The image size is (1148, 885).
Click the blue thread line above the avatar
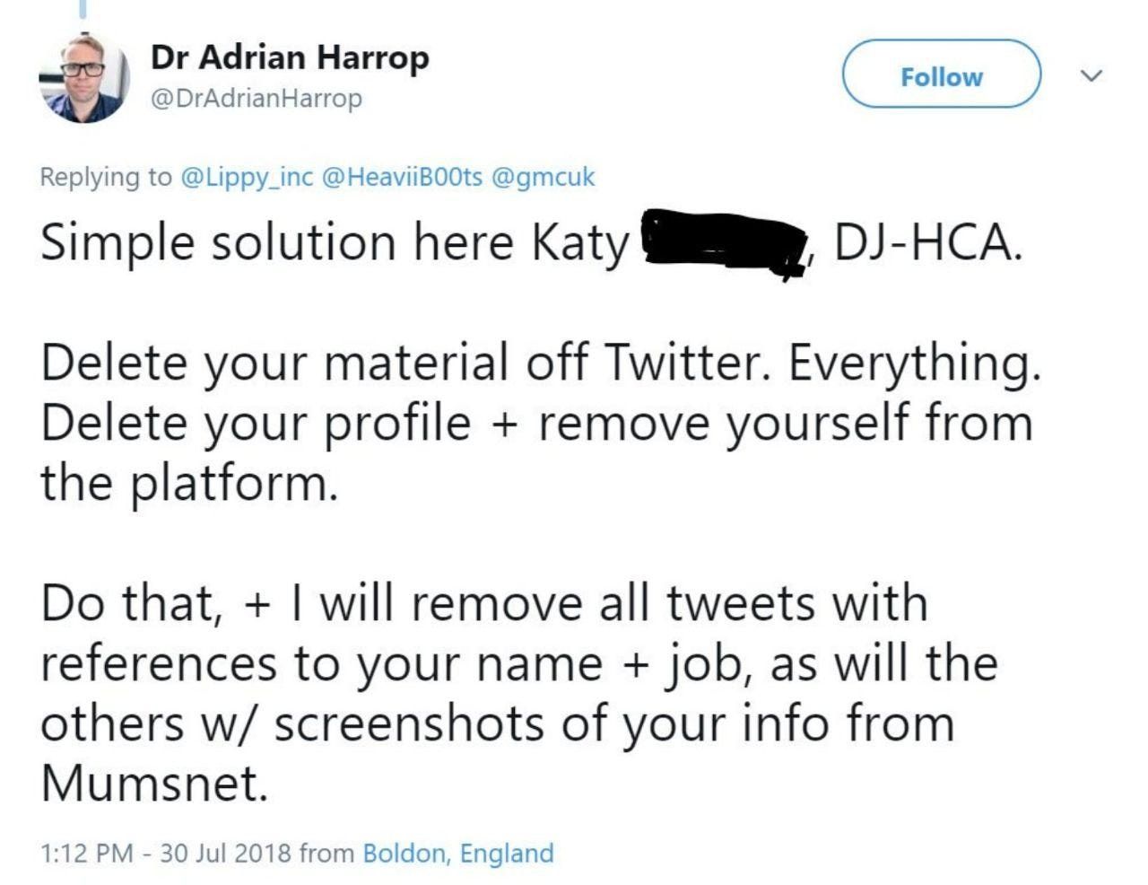point(83,9)
